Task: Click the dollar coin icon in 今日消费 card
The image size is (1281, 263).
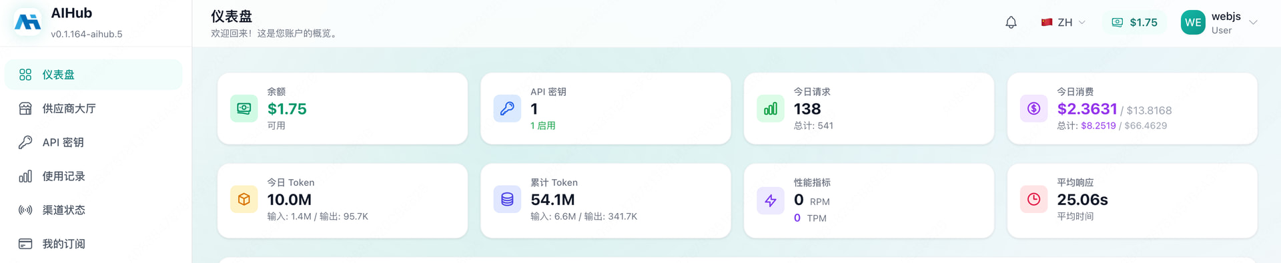Action: click(1033, 109)
